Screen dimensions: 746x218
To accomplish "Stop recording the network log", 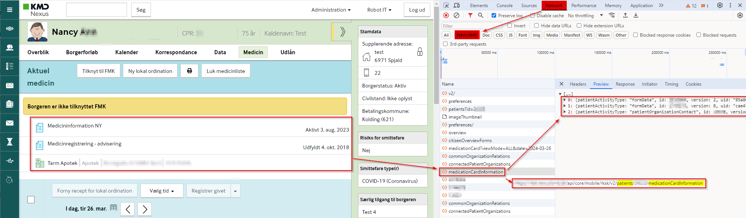I will pyautogui.click(x=446, y=15).
